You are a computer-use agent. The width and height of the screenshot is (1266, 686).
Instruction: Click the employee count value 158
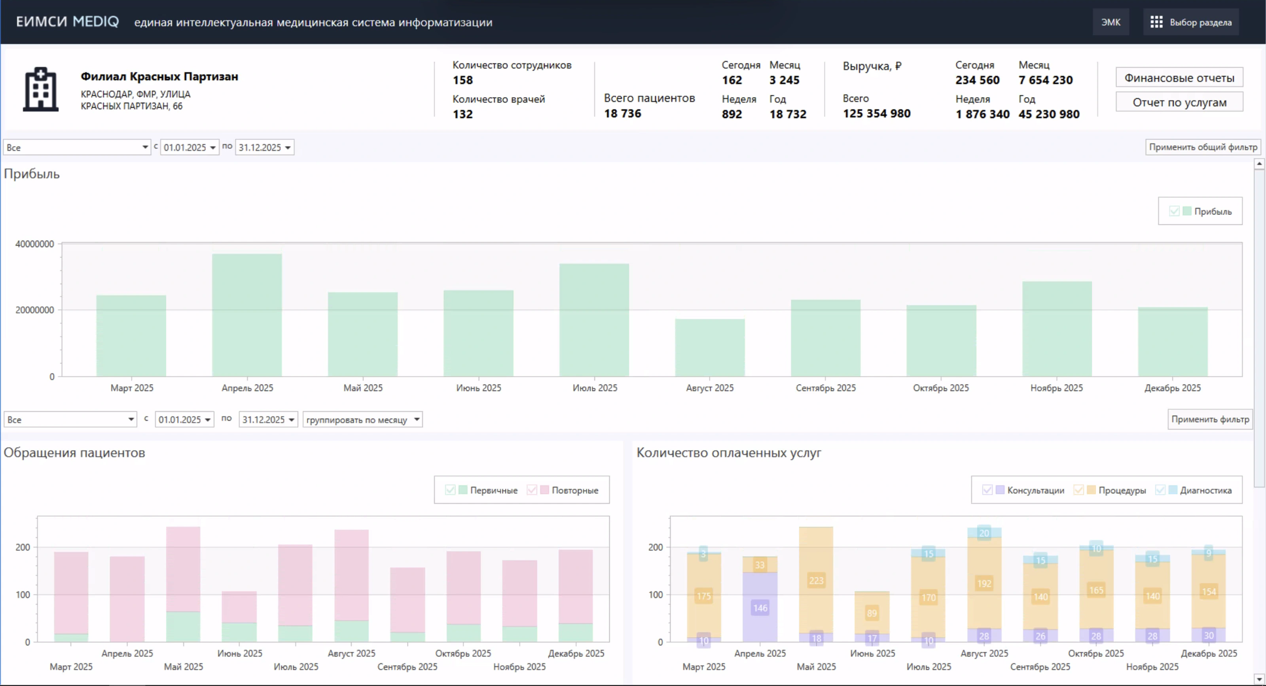click(x=462, y=80)
